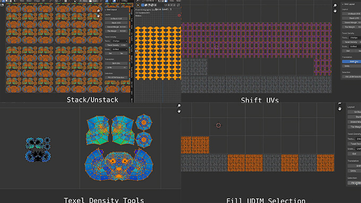This screenshot has width=361, height=203.
Task: Click Stack UVs button in Shift UVs panel
Action: coord(351,18)
